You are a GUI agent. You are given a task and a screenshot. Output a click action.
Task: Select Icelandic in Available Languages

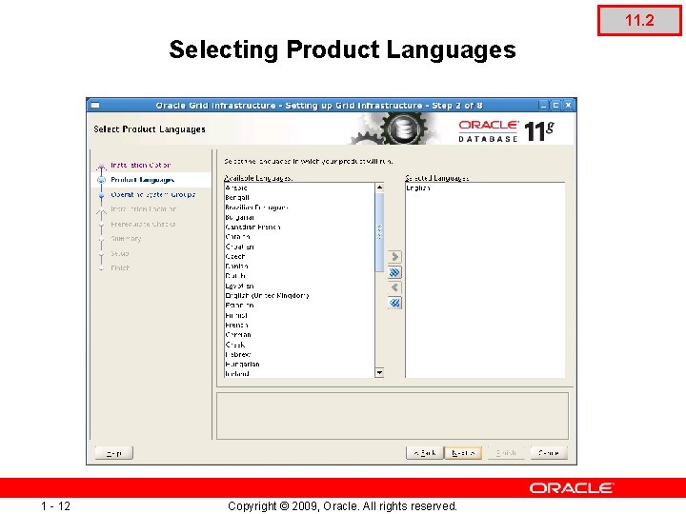pos(299,374)
